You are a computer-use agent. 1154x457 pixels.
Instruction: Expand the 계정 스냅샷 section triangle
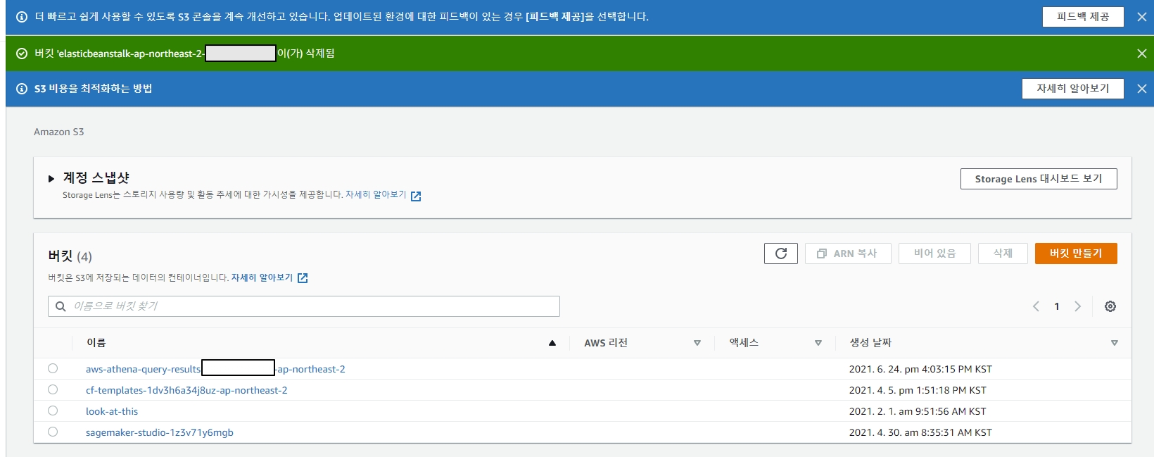tap(51, 179)
